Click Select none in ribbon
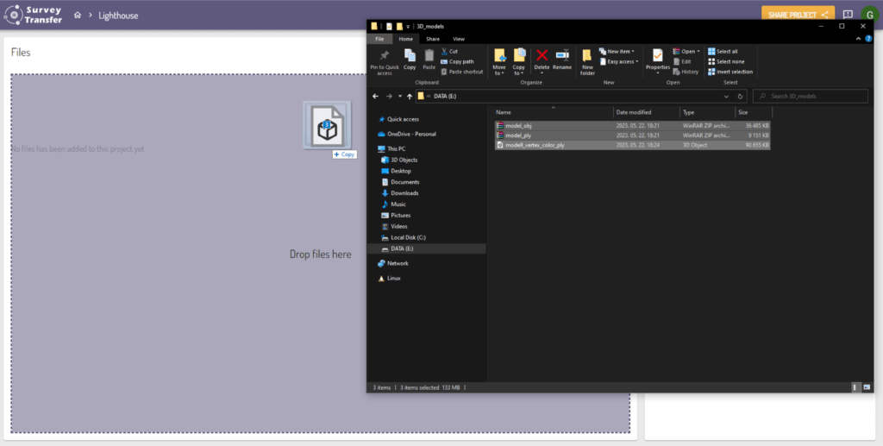This screenshot has width=883, height=446. [x=728, y=61]
